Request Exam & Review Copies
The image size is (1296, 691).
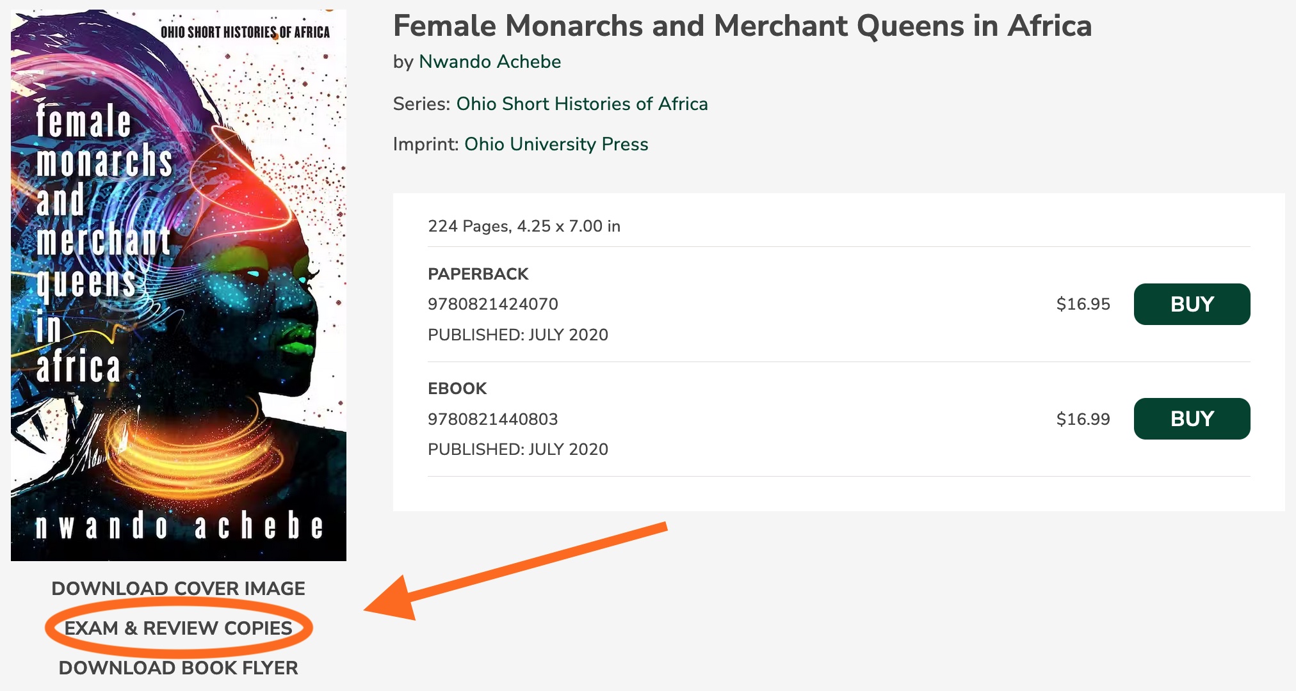tap(179, 628)
